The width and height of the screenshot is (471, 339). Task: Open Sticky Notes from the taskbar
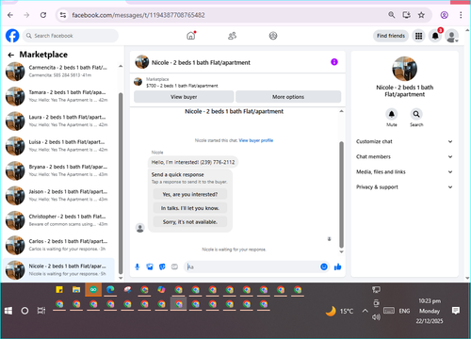pos(59,290)
